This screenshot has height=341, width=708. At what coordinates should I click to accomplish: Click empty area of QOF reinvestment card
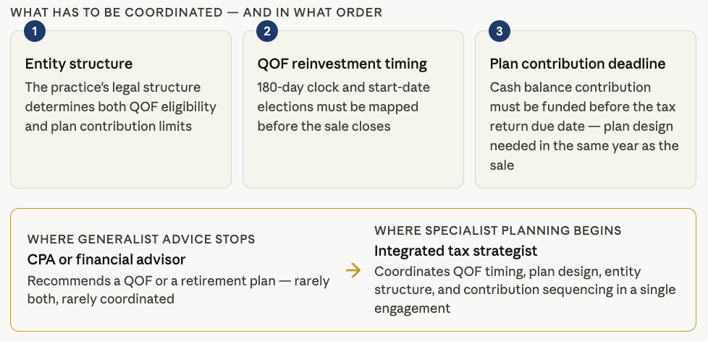coord(353,163)
